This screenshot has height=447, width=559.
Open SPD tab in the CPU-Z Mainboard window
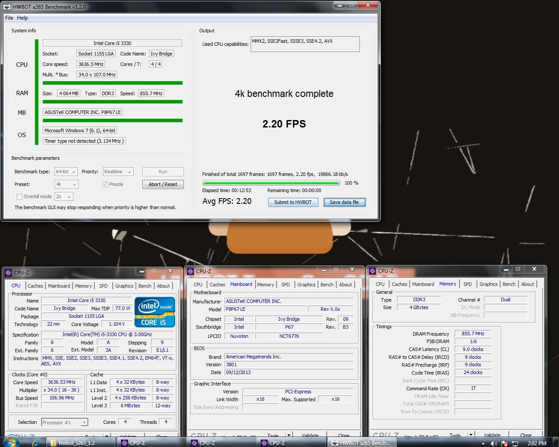tap(285, 285)
